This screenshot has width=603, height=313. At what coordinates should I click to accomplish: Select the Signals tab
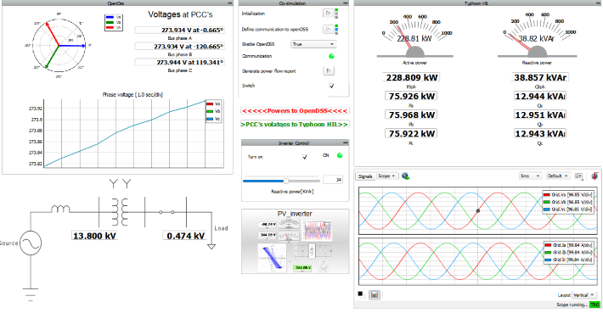tap(365, 176)
